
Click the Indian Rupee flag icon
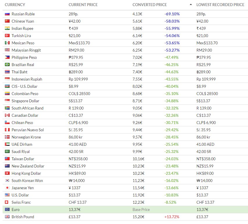pos(7,29)
